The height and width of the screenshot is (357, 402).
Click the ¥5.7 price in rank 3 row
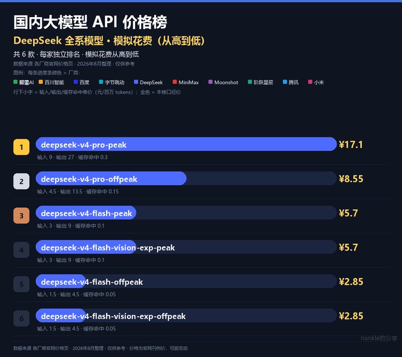(x=348, y=213)
